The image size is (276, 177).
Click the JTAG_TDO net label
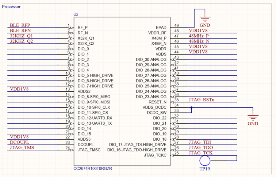click(201, 148)
